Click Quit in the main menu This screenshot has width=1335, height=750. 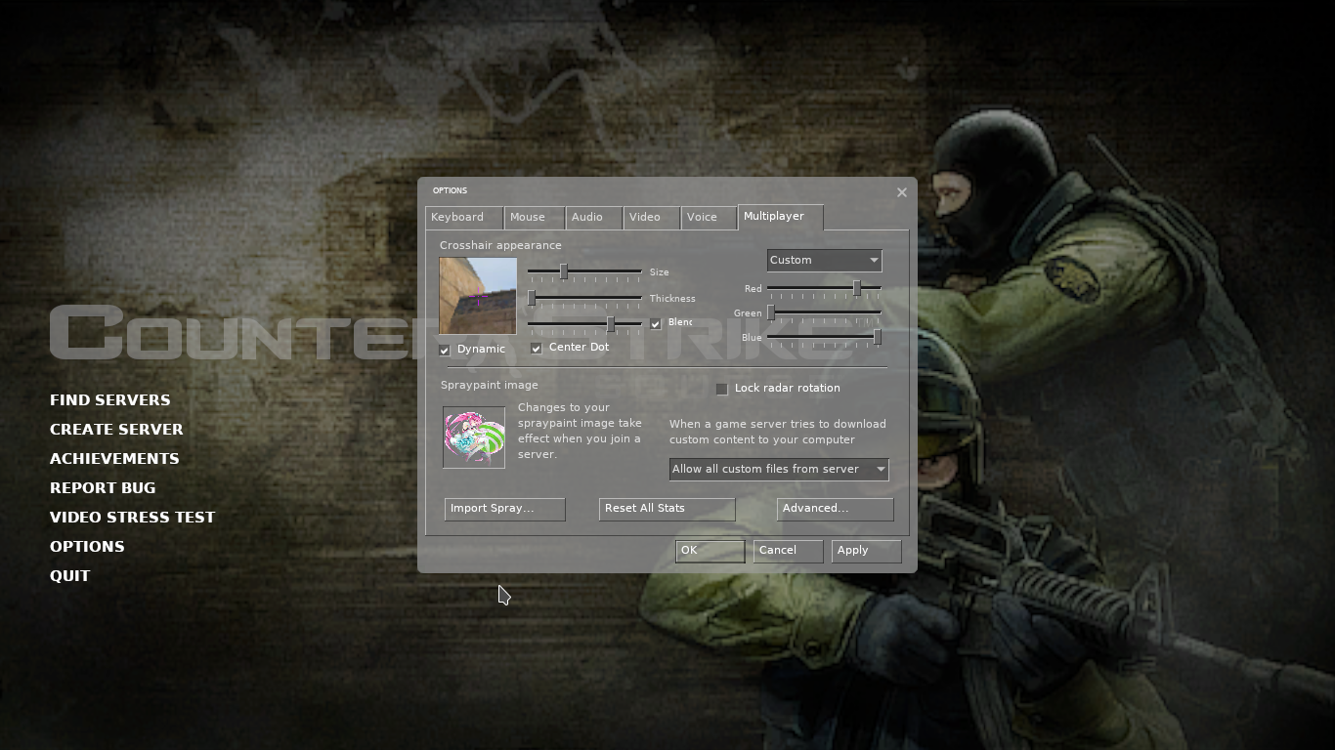69,576
